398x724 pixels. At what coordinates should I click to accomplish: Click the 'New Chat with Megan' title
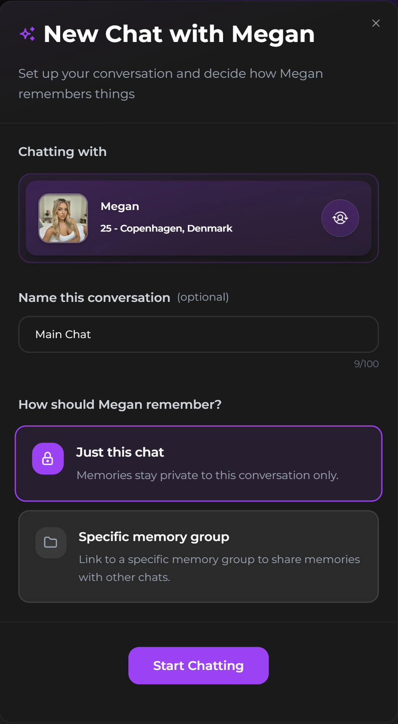[179, 34]
